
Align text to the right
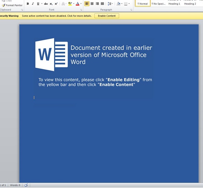tap(97, 4)
